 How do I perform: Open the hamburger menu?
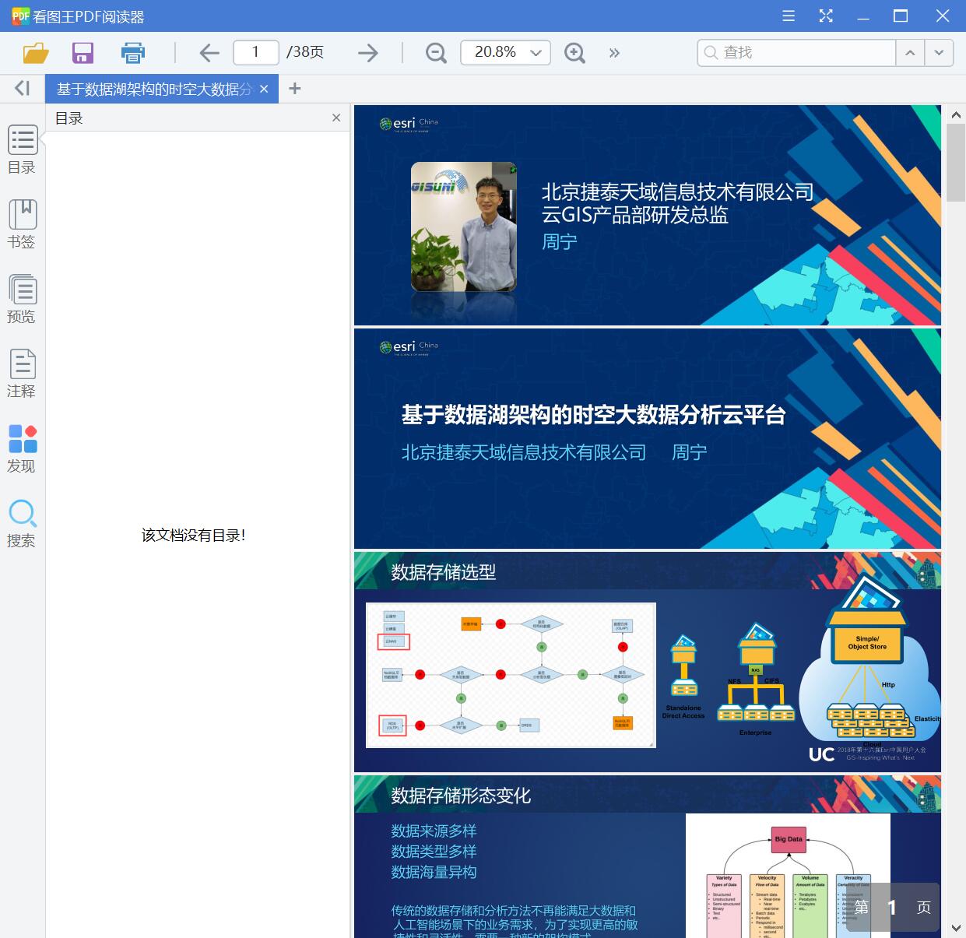pyautogui.click(x=788, y=16)
